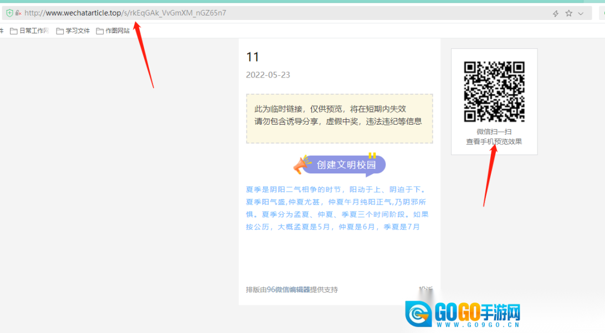Image resolution: width=605 pixels, height=333 pixels.
Task: Bookmark this page with the star icon
Action: (568, 13)
